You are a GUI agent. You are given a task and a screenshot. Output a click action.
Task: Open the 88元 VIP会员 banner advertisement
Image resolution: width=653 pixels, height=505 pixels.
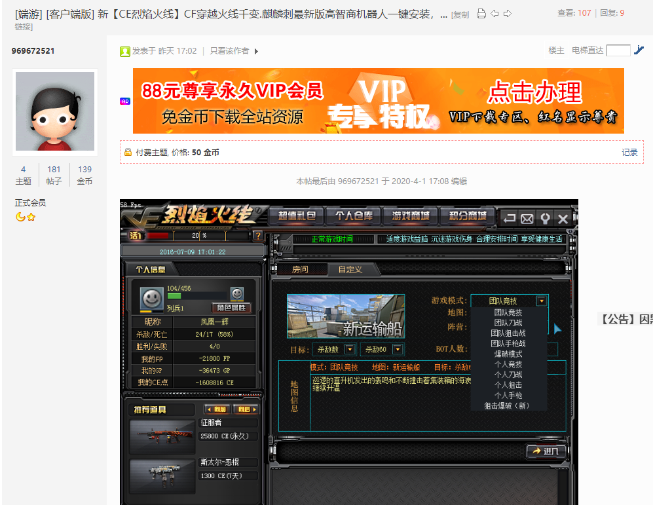(378, 101)
